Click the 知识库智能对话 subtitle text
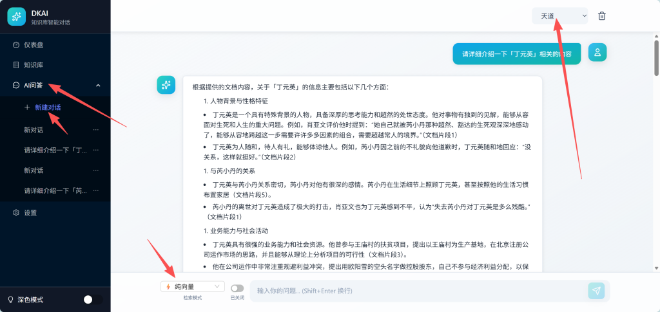 50,23
